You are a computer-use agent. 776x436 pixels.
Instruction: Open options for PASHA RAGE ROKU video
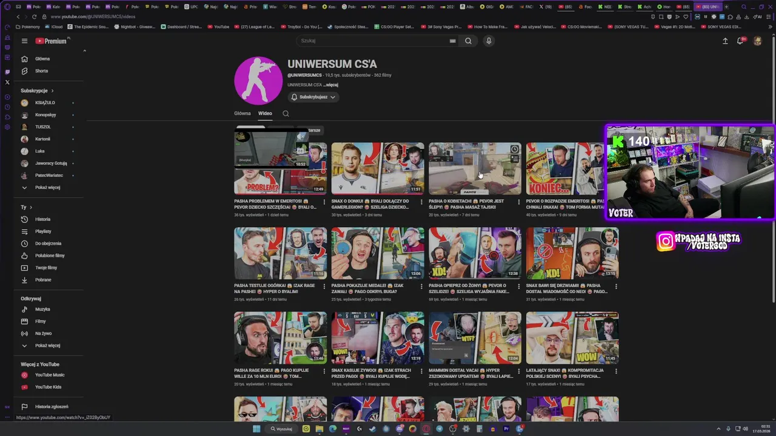coord(324,372)
